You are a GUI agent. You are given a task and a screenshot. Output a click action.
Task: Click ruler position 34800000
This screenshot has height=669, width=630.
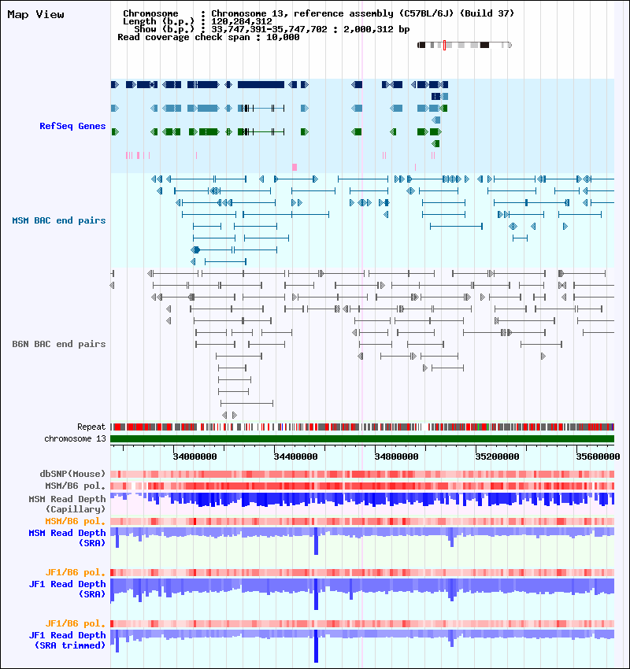point(397,456)
